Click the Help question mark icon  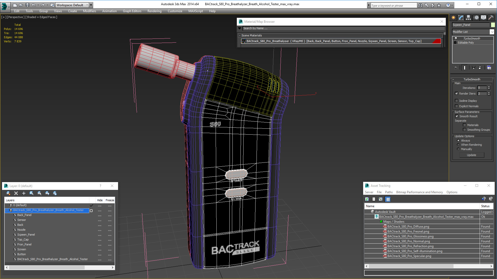tap(448, 5)
